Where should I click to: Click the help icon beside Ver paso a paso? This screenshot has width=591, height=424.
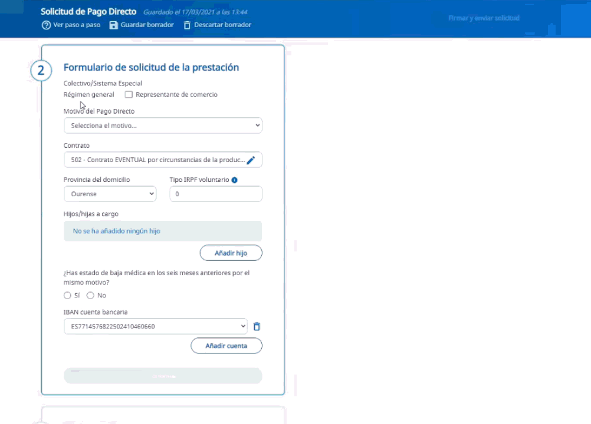(45, 25)
